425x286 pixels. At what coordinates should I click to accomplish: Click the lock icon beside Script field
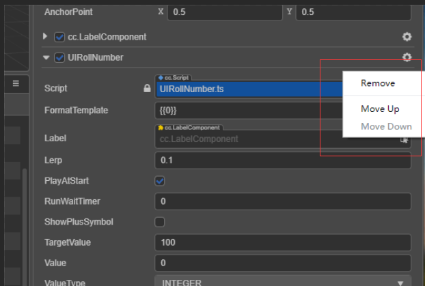pyautogui.click(x=147, y=88)
